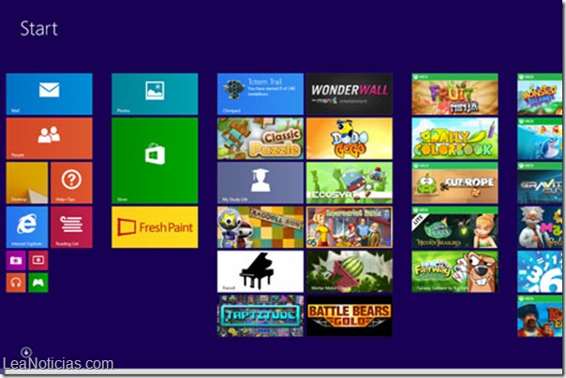Launch the Gravity Guy tile
The image size is (566, 378).
coord(540,182)
